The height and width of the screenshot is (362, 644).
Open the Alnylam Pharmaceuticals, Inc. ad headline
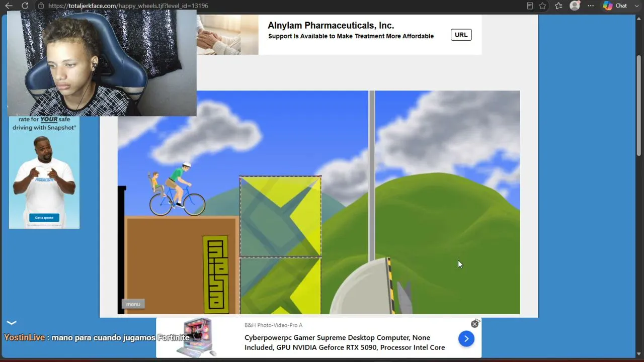(x=331, y=26)
